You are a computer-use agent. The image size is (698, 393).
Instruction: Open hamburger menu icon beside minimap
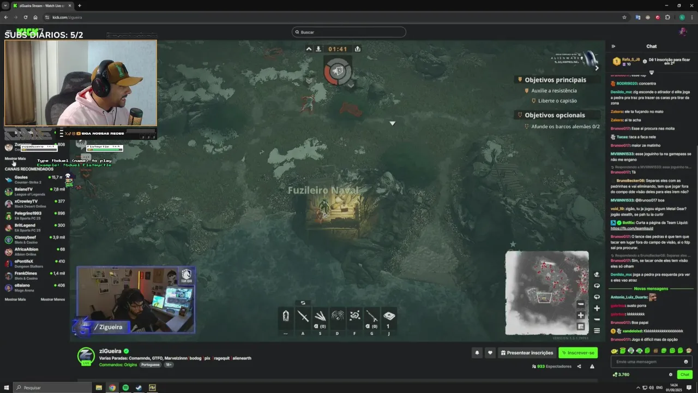click(x=597, y=330)
